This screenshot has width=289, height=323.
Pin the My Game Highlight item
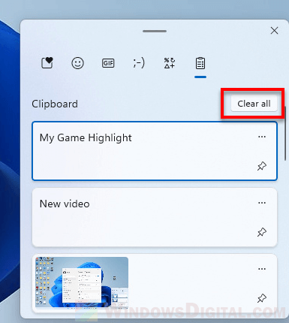[x=262, y=166]
